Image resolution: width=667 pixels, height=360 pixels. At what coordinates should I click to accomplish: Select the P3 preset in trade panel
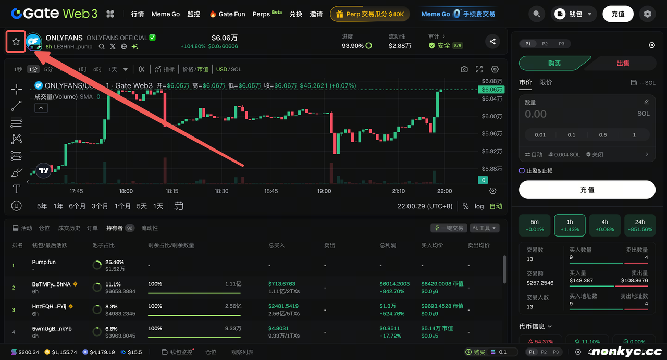coord(561,44)
